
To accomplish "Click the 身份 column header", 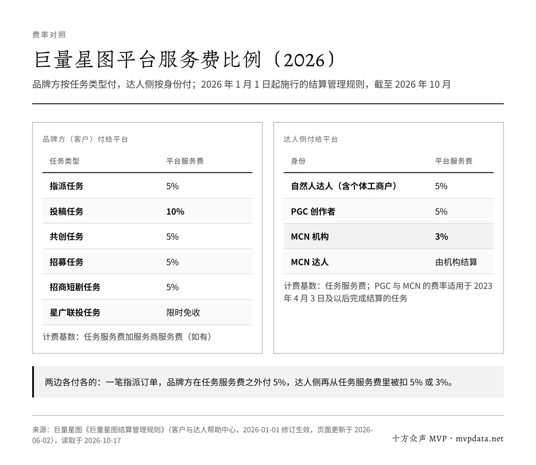I will [x=298, y=161].
